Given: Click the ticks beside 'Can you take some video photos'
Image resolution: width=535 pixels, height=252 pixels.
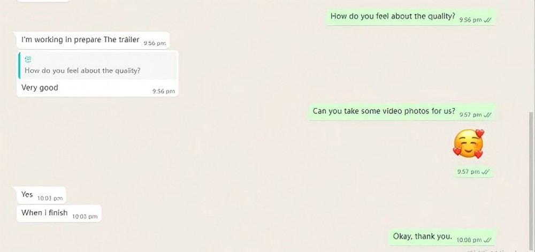Looking at the screenshot, I should coord(487,115).
